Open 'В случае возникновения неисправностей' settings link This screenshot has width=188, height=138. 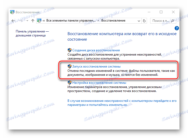tap(122, 103)
